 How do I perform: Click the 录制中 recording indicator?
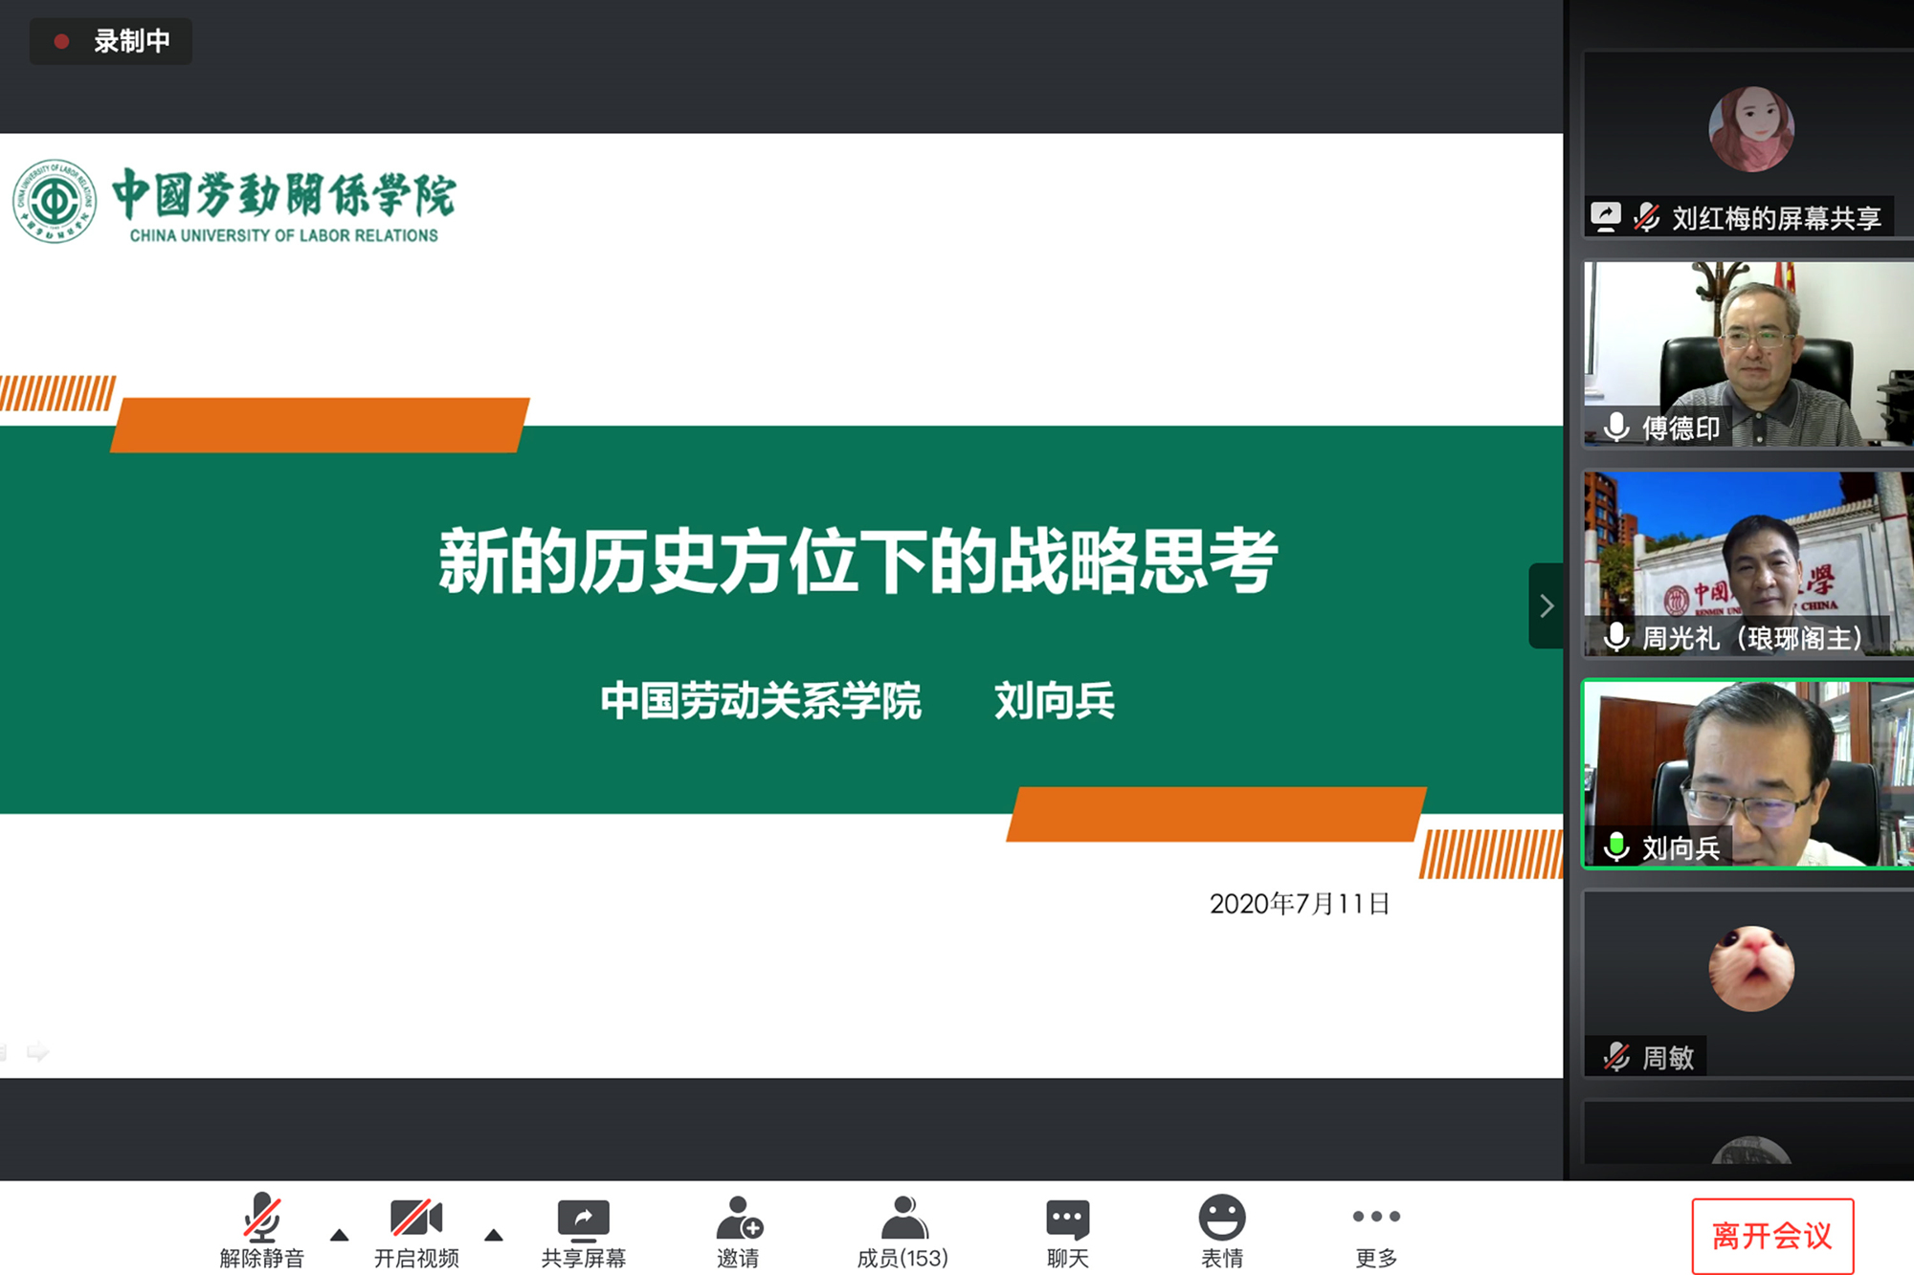coord(111,41)
